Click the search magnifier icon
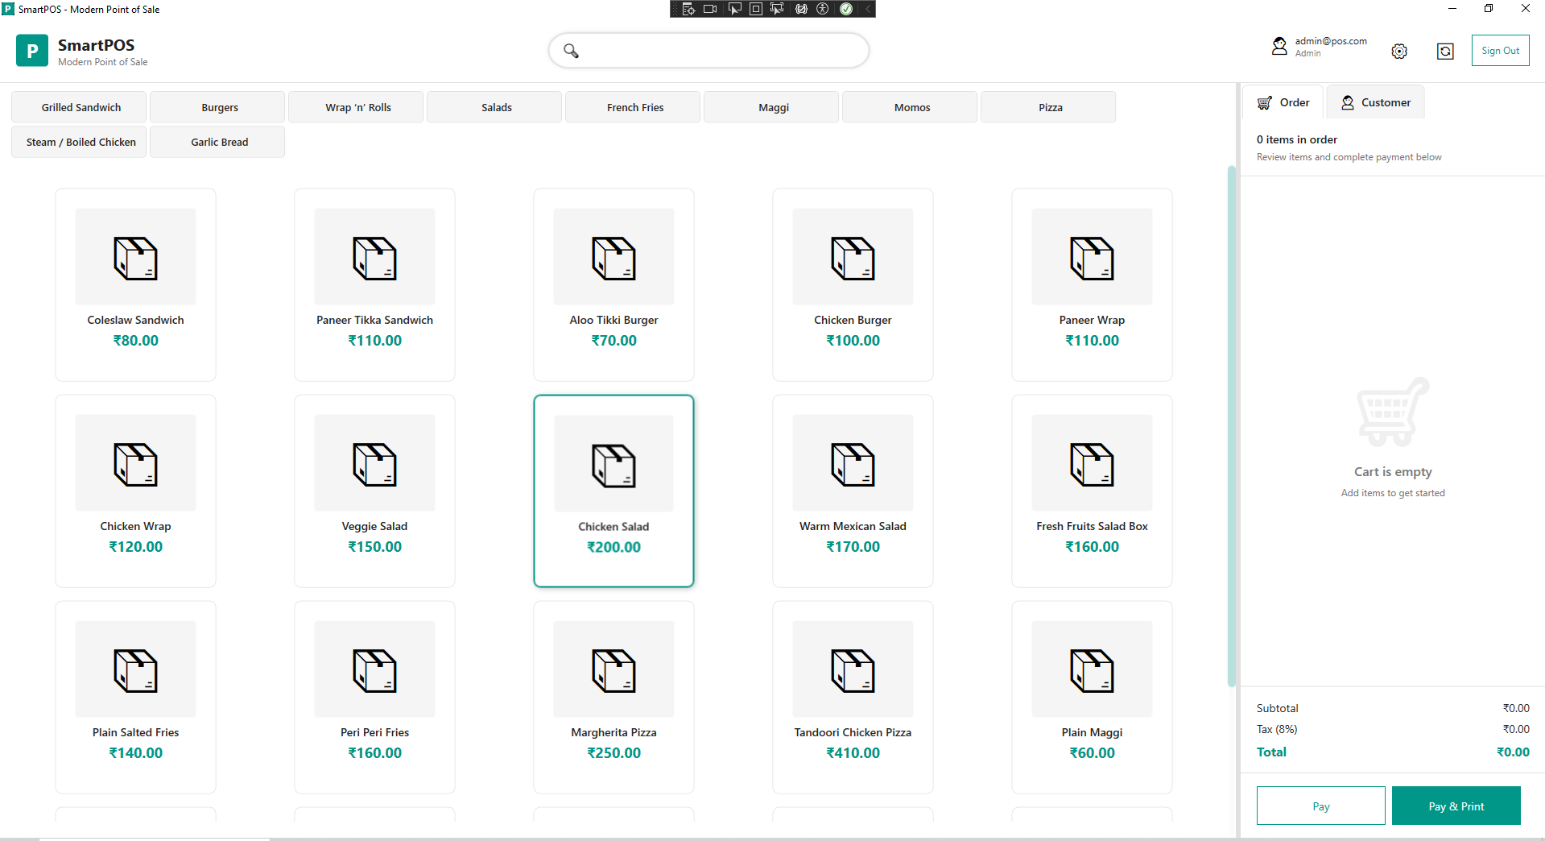The image size is (1545, 841). 571,51
